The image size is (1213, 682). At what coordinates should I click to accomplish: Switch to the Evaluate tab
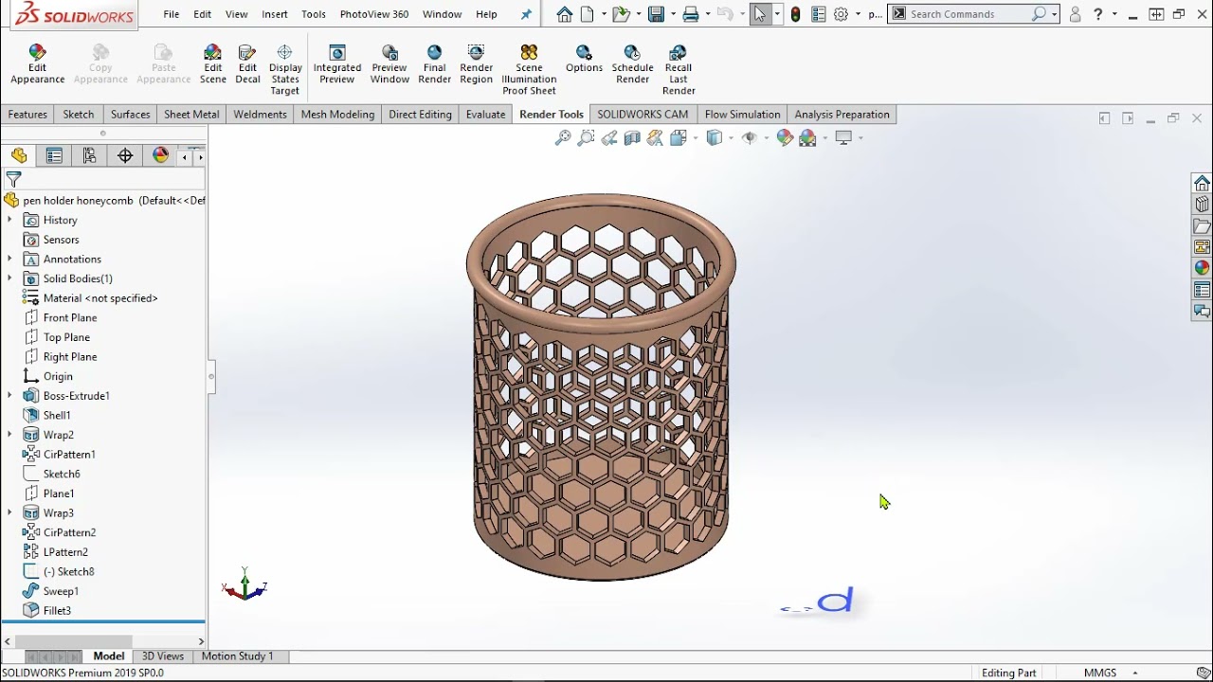(x=485, y=115)
